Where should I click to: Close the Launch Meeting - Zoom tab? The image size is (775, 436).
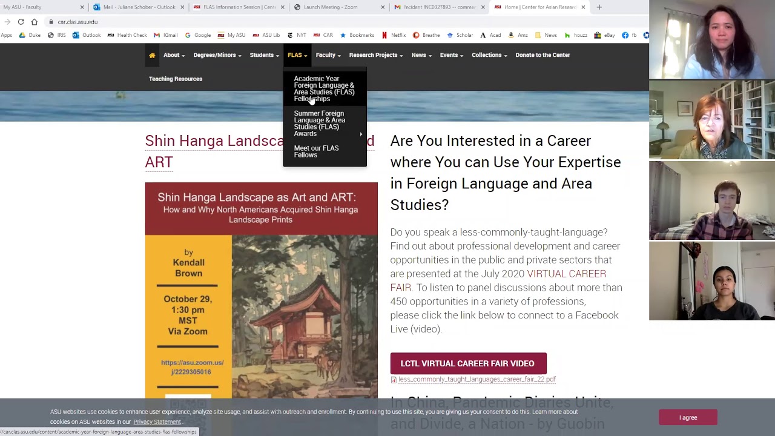click(x=383, y=7)
